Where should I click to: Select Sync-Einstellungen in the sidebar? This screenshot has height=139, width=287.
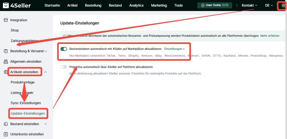[26, 103]
